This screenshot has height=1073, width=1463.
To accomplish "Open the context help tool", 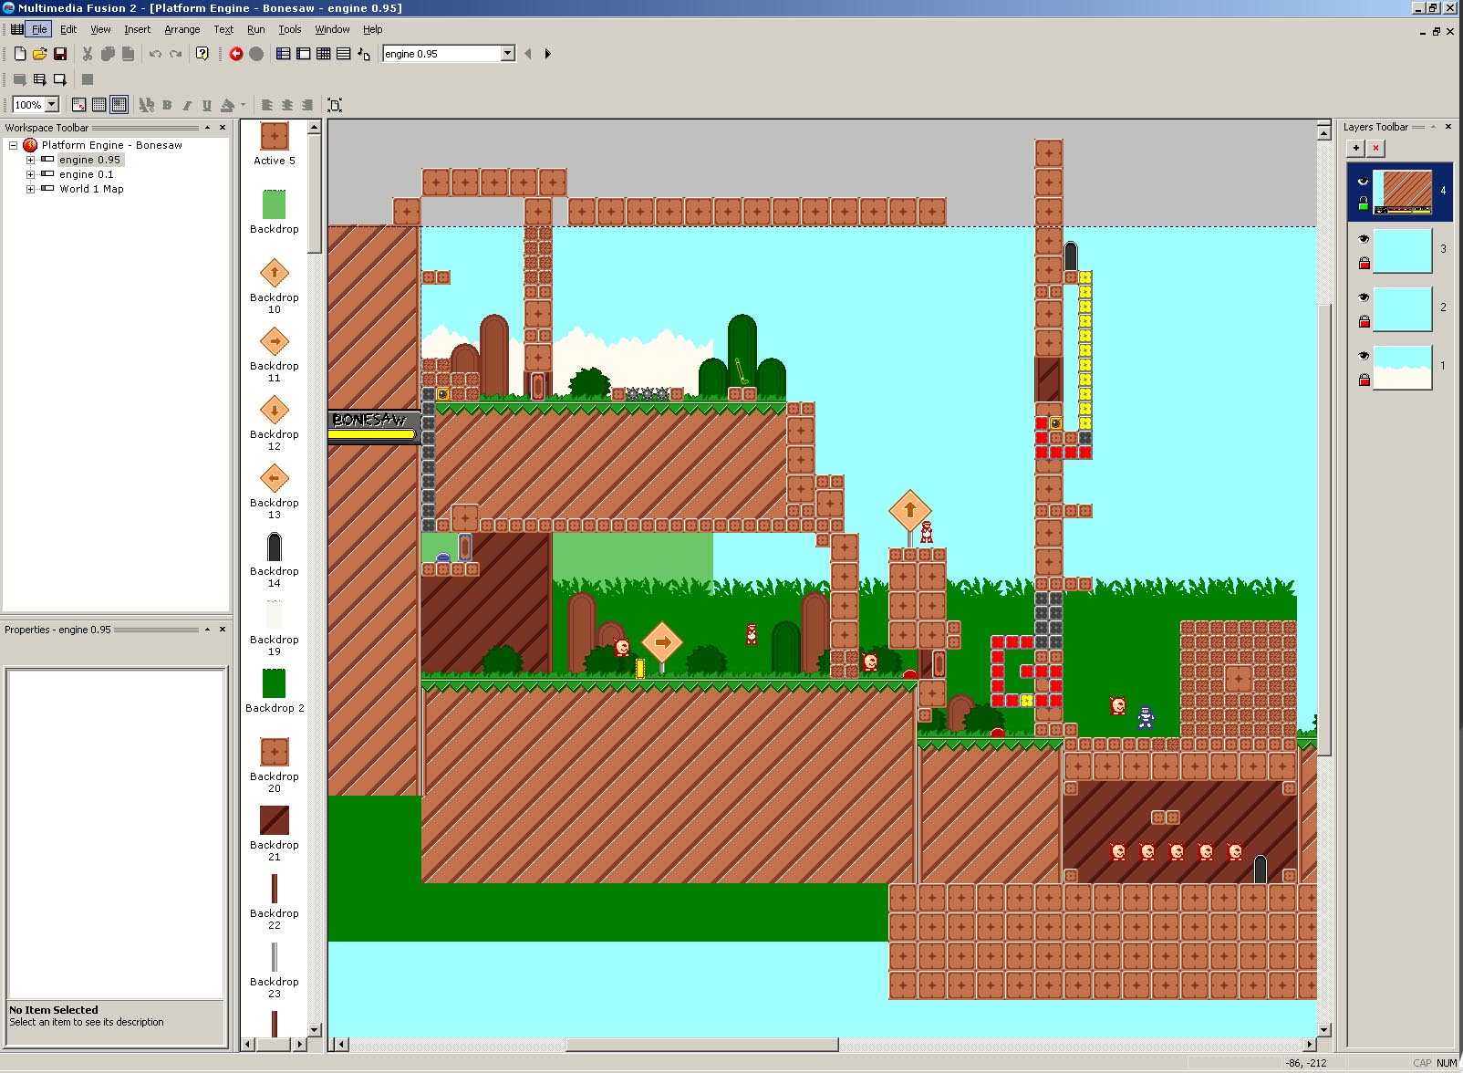I will pos(202,54).
